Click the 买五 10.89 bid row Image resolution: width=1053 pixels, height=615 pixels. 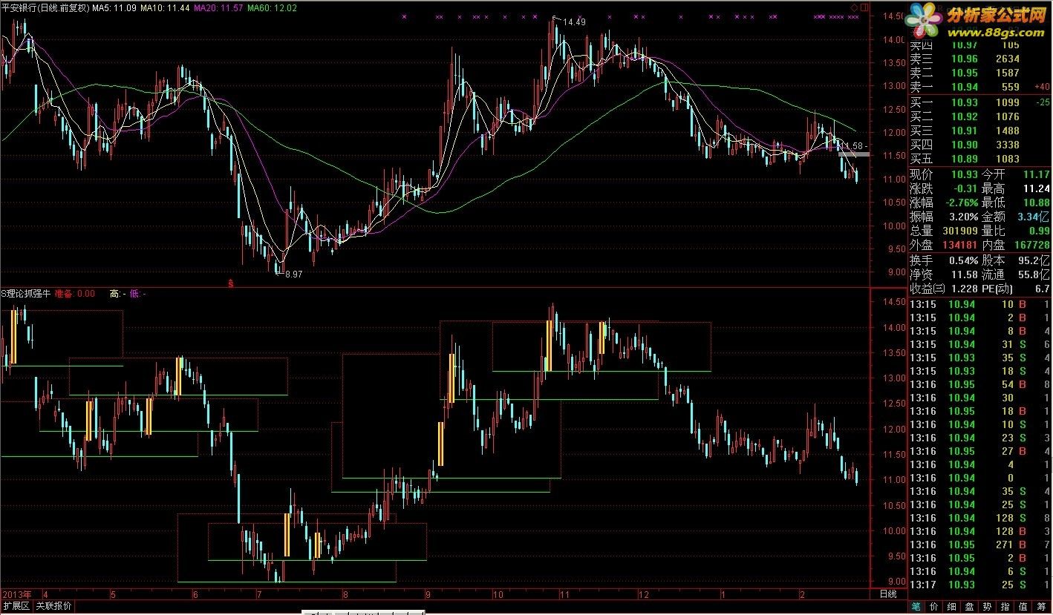pos(980,159)
